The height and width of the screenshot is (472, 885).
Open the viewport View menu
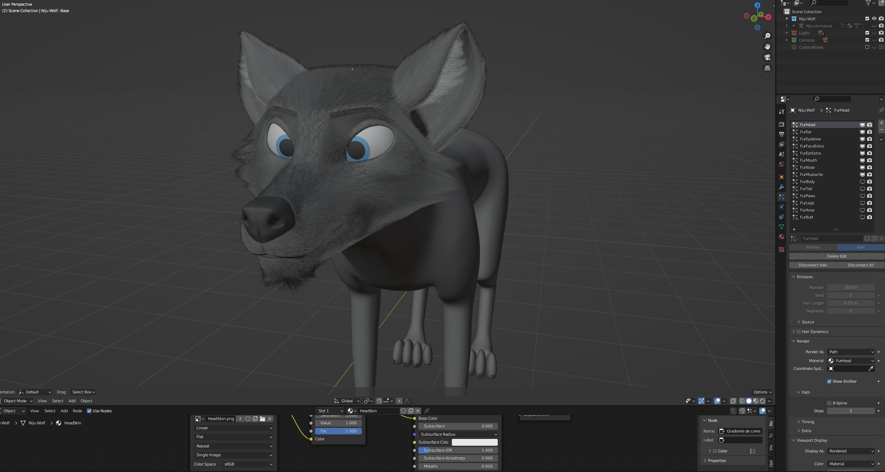(42, 401)
